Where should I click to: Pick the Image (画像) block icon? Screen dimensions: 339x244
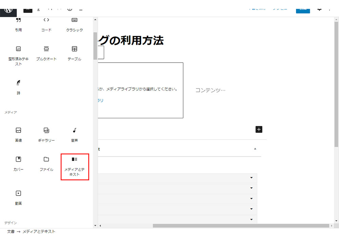pos(18,134)
